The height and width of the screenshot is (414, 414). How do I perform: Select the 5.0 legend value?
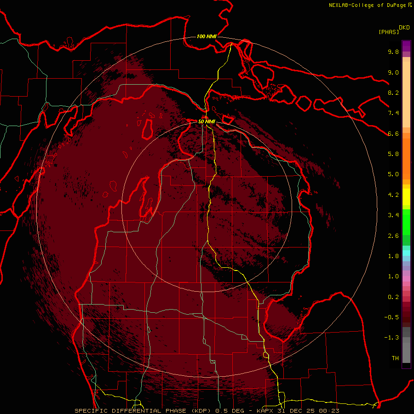[x=393, y=174]
